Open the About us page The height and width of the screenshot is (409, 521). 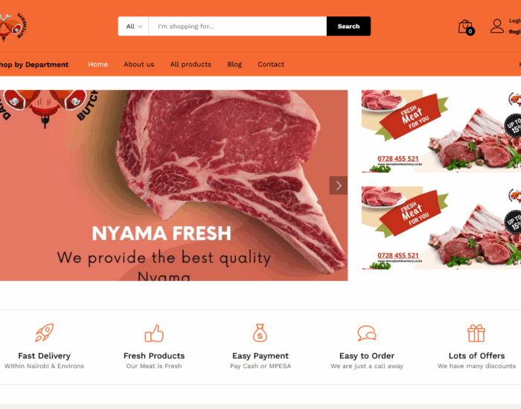pyautogui.click(x=139, y=65)
